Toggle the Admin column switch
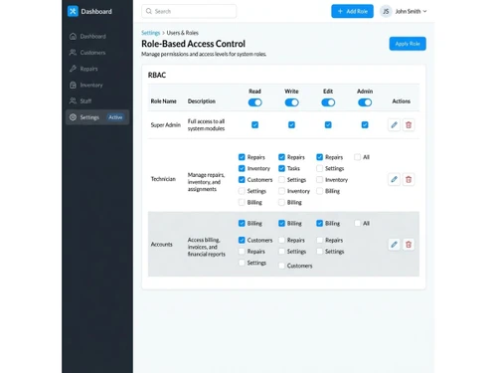The height and width of the screenshot is (373, 497). (365, 102)
